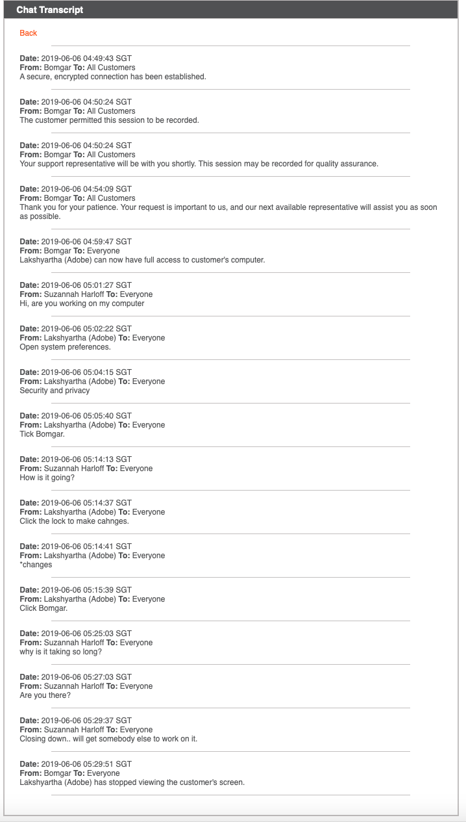Select the 'Security and privacy' message
Image resolution: width=466 pixels, height=822 pixels.
pos(53,390)
